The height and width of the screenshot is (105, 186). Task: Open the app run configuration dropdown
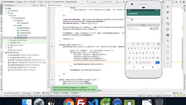coord(95,2)
